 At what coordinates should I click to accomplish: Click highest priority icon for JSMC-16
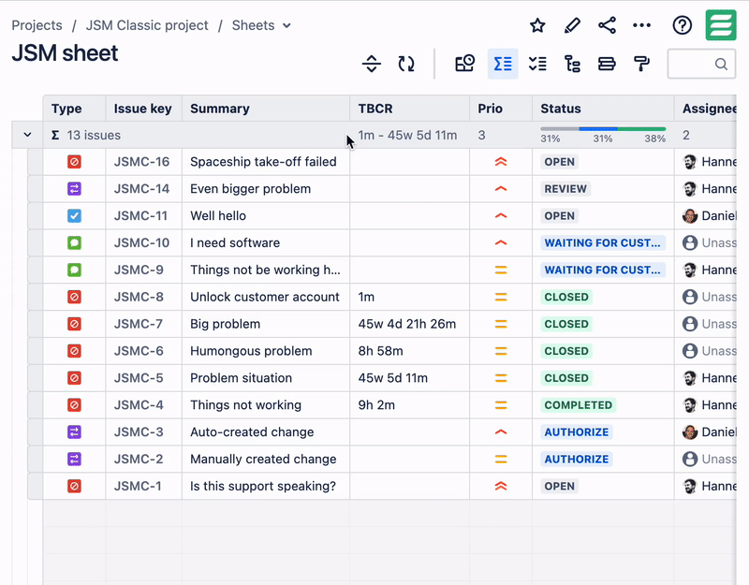coord(501,162)
